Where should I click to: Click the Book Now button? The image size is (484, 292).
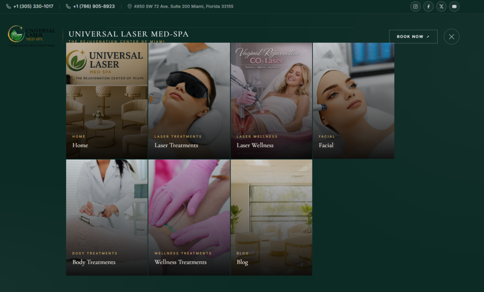pos(413,36)
